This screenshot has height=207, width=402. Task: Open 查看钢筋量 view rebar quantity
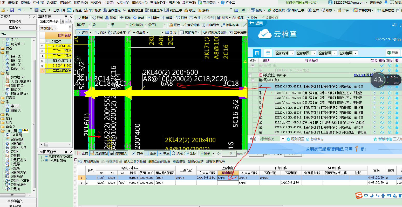133,10
